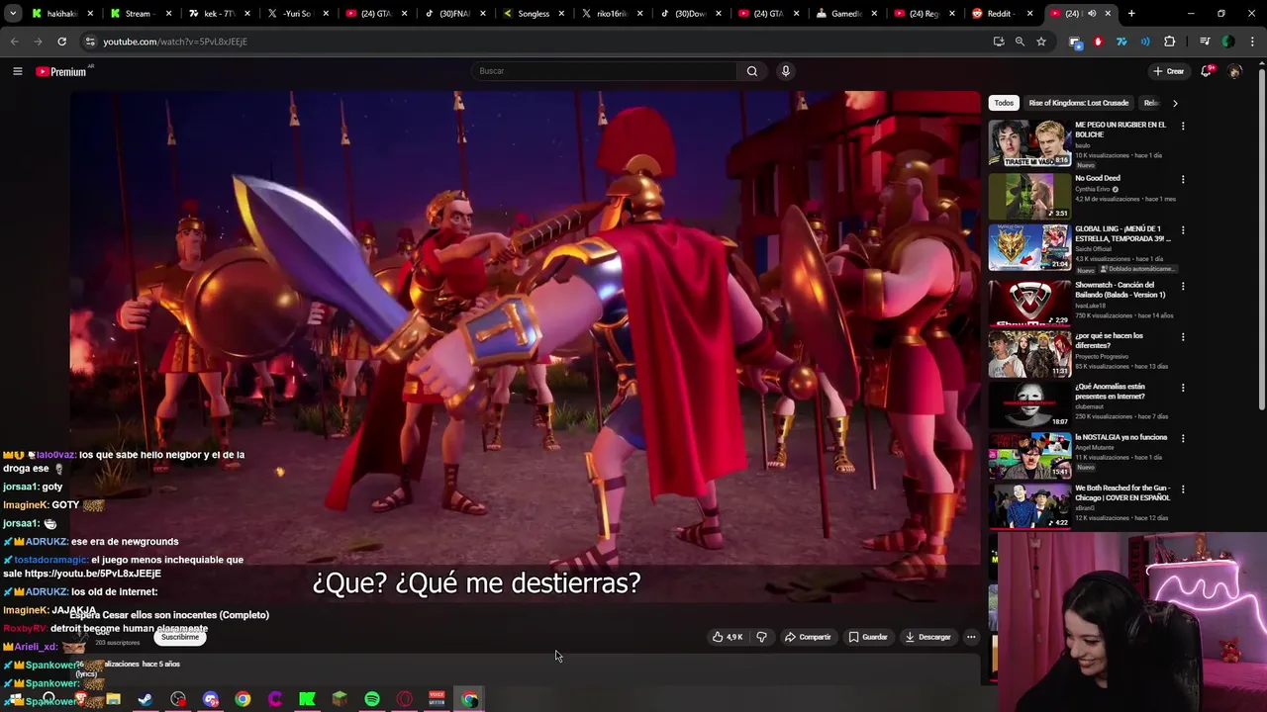Viewport: 1267px width, 712px height.
Task: Open Showmatch Canción del Bailando title
Action: tap(1121, 290)
